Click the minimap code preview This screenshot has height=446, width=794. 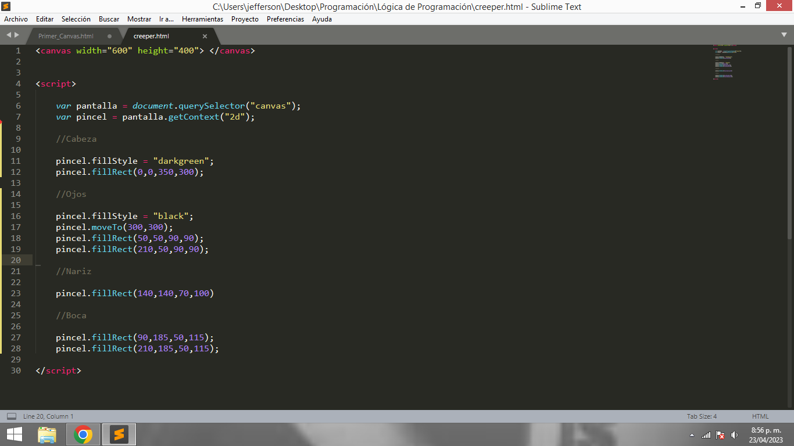pos(727,62)
